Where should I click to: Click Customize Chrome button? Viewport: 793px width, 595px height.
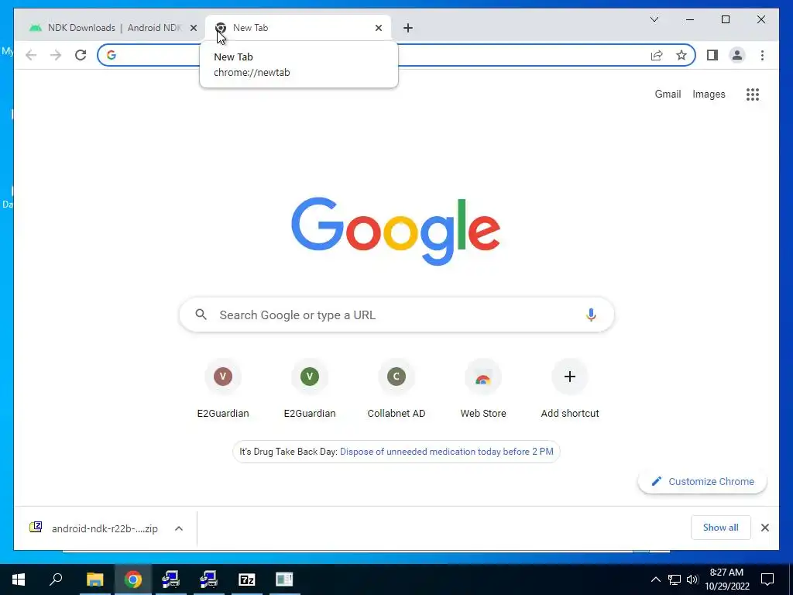(702, 482)
